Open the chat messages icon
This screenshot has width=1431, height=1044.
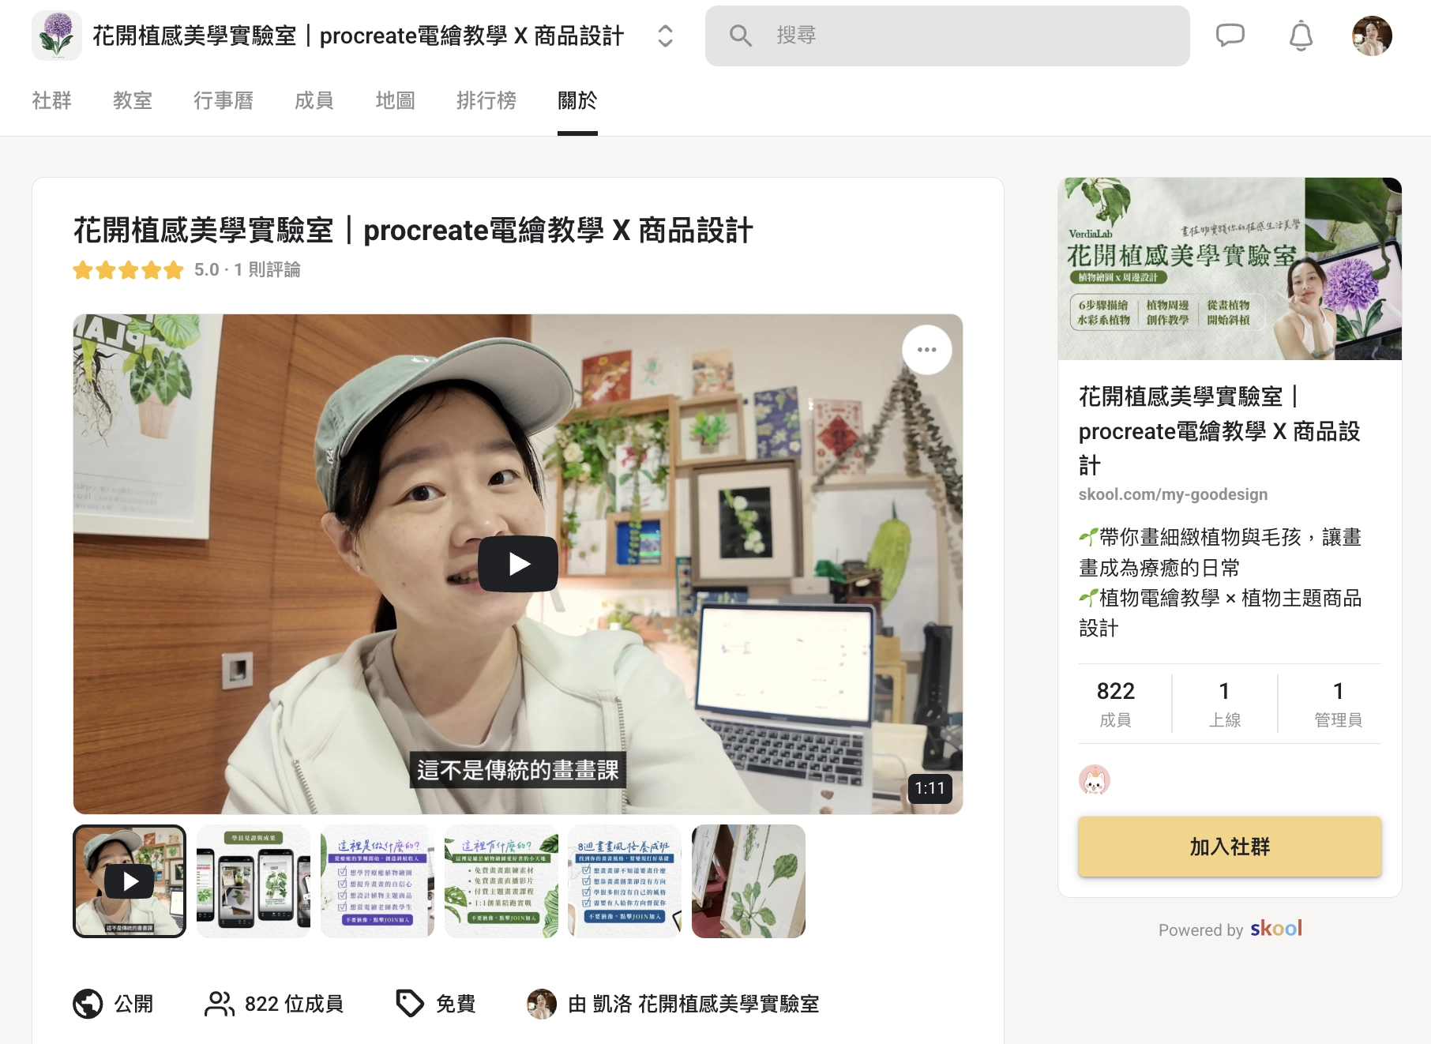pyautogui.click(x=1230, y=36)
